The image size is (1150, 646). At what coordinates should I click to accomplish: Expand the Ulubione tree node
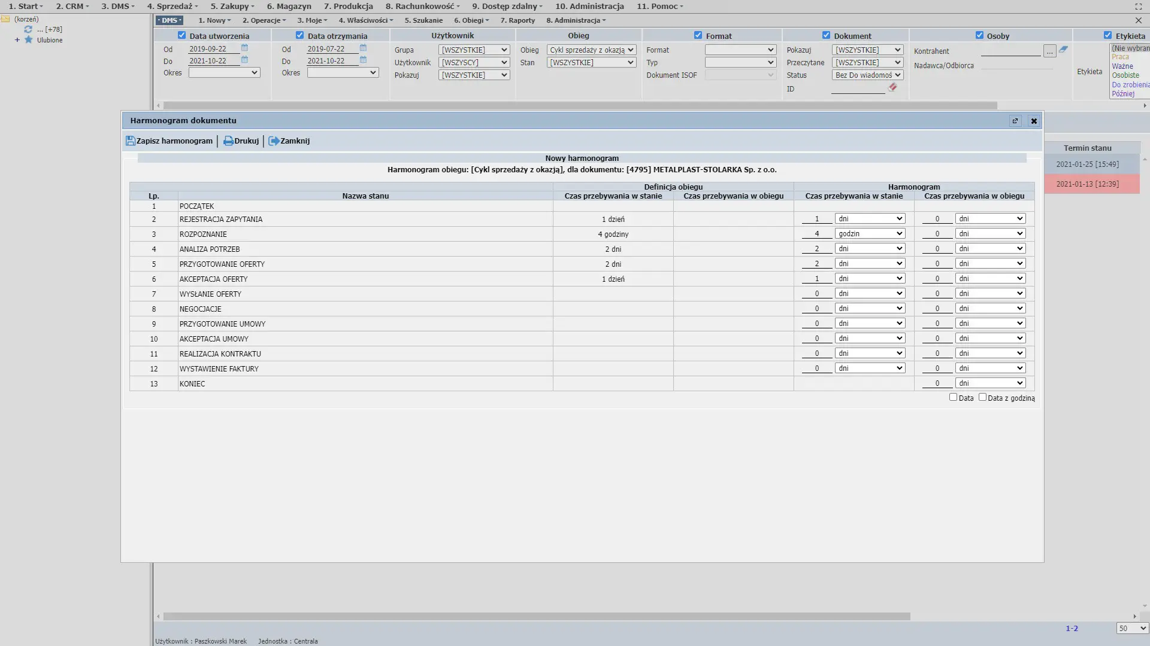pos(17,40)
